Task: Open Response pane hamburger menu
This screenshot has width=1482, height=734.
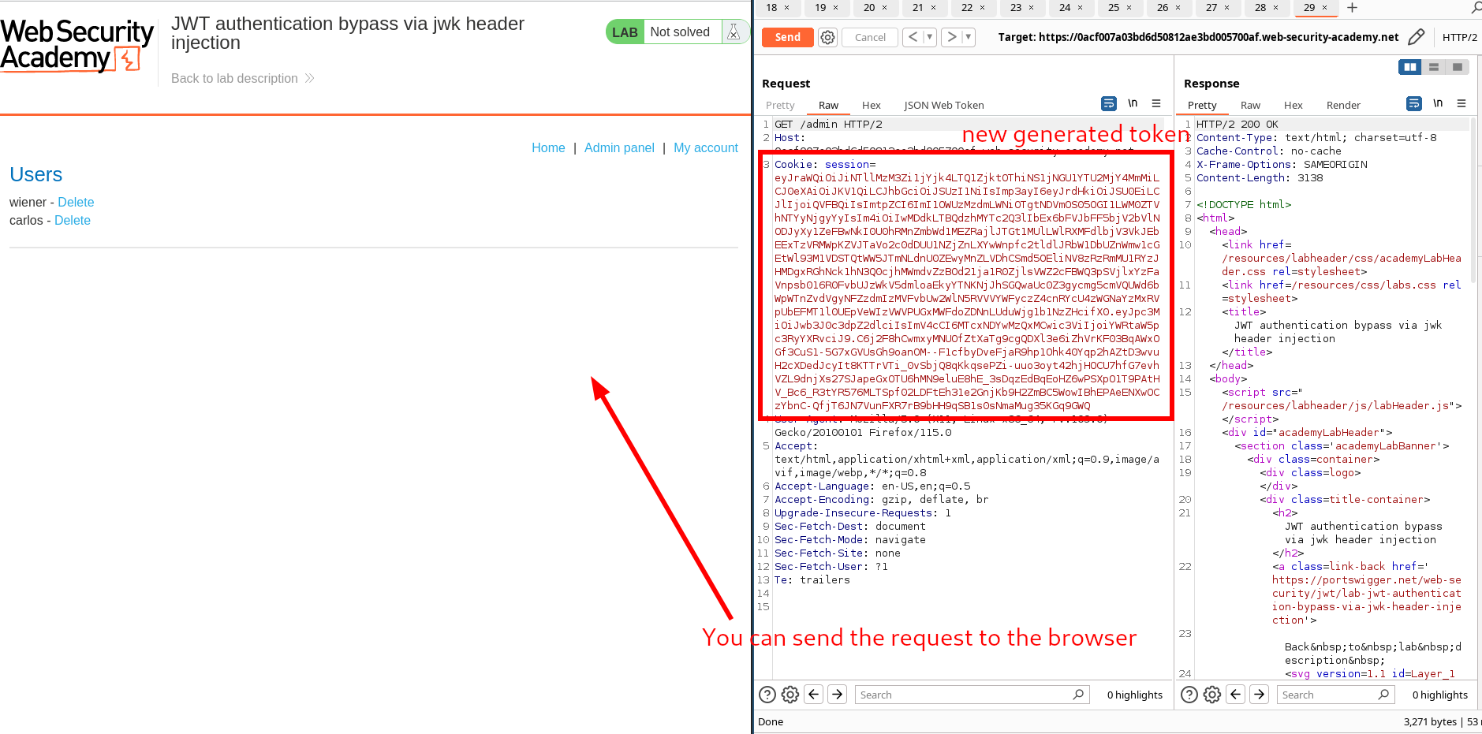Action: pyautogui.click(x=1461, y=103)
